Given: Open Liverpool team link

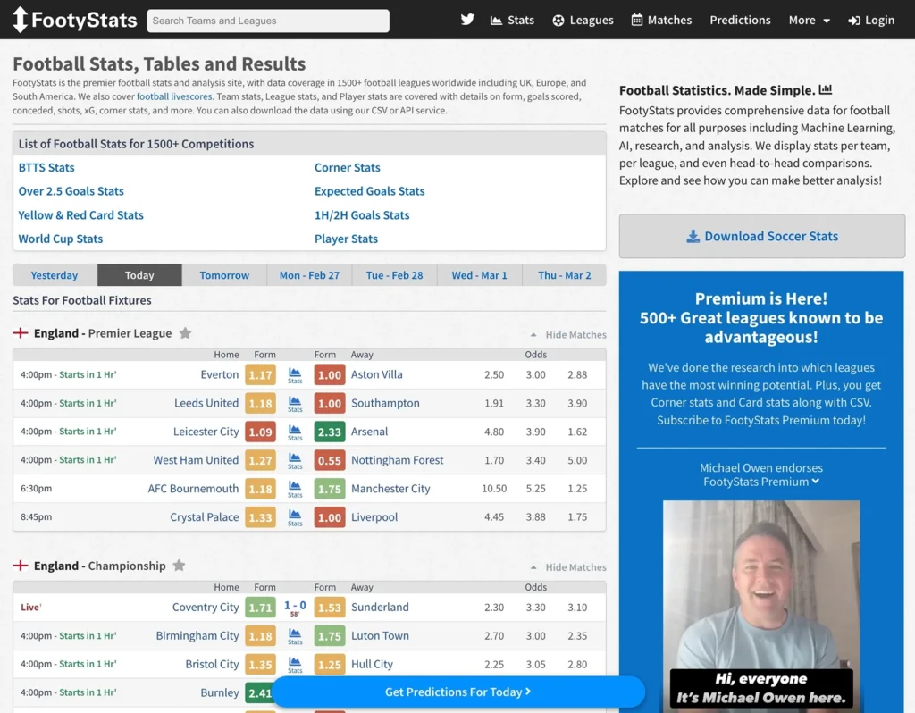Looking at the screenshot, I should 374,517.
